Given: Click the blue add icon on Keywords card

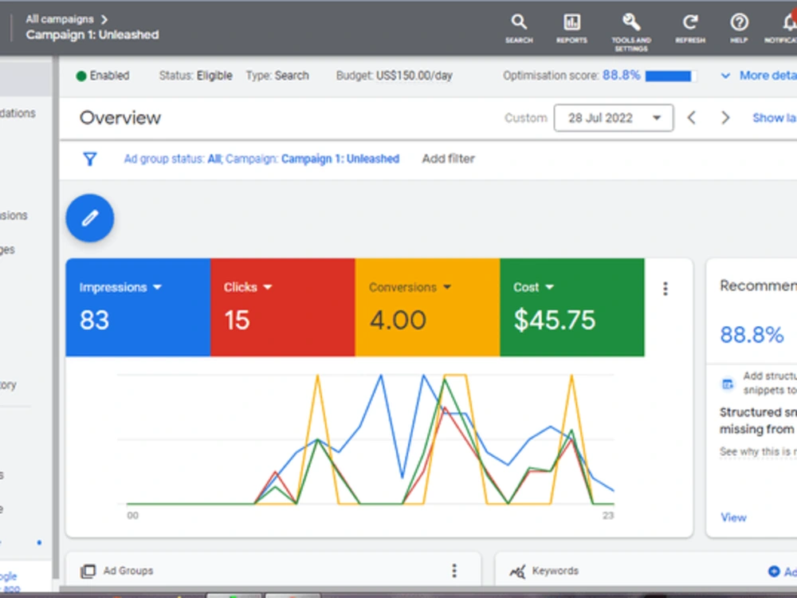Looking at the screenshot, I should coord(774,571).
